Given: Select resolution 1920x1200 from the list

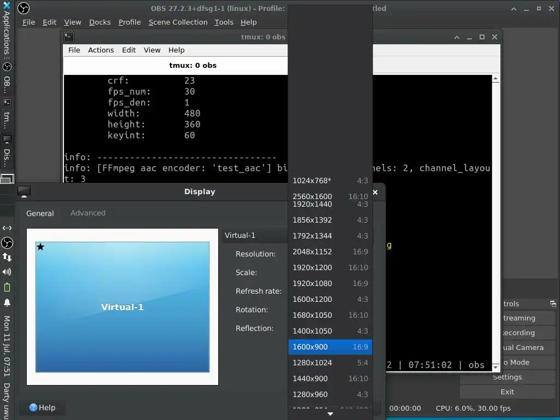Looking at the screenshot, I should pos(330,267).
